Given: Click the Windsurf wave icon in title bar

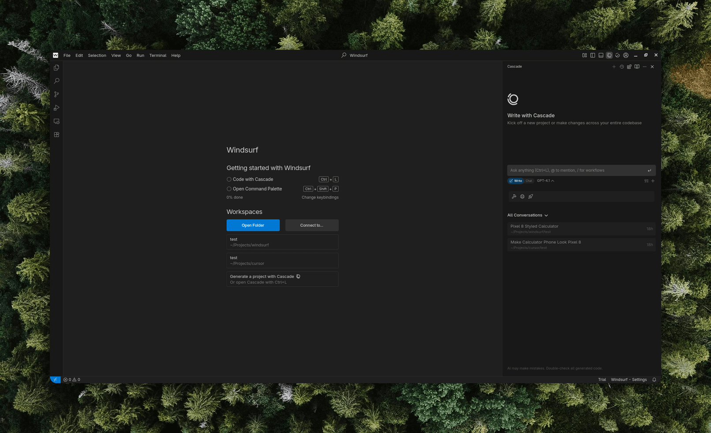Looking at the screenshot, I should [617, 55].
